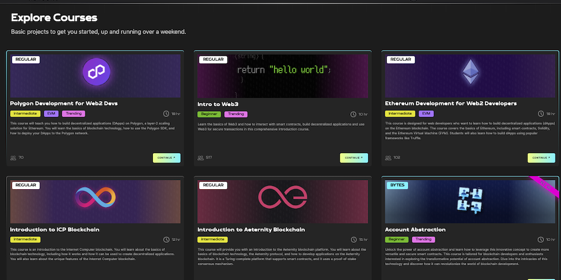Screen dimensions: 561x280
Task: Click the ICP infinity logo in banner
Action: 95,197
